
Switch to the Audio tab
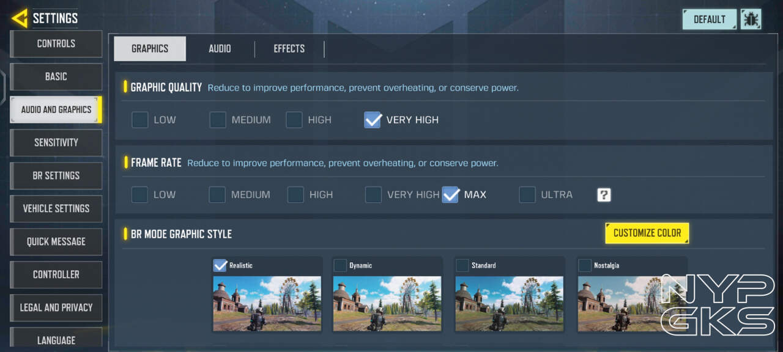pos(220,48)
